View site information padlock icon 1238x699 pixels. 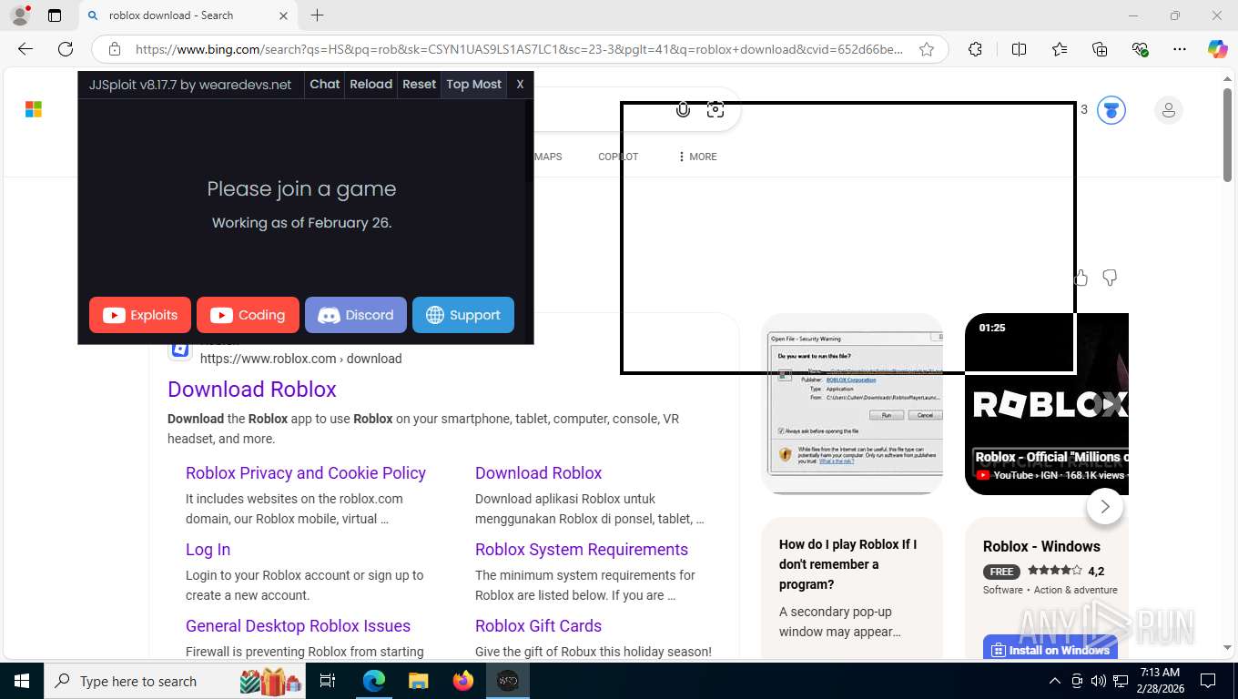114,49
